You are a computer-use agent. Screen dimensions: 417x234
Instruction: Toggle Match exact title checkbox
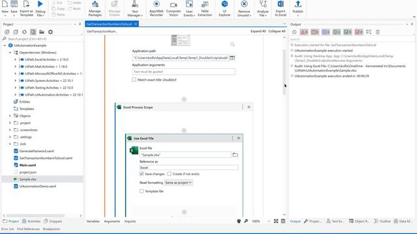pos(134,79)
